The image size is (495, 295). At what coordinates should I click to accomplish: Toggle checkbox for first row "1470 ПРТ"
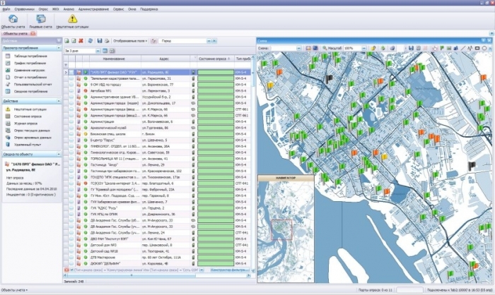[70, 72]
